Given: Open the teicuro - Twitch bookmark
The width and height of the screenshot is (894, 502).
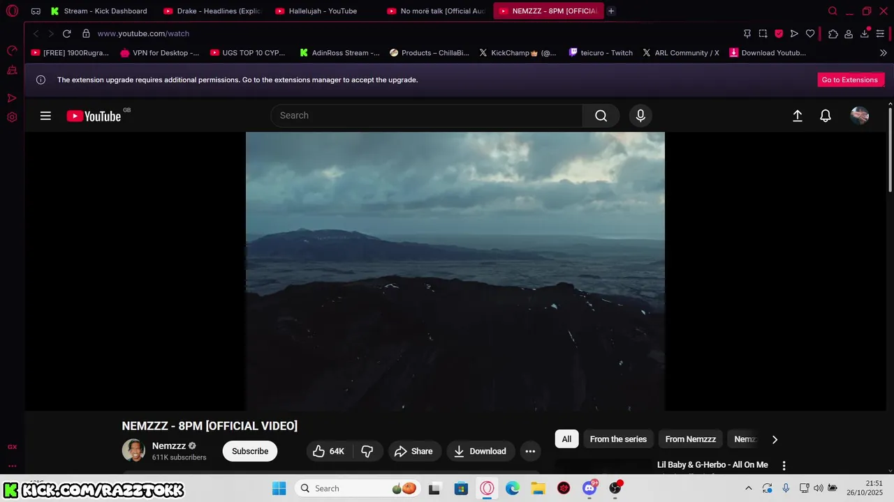Looking at the screenshot, I should point(601,52).
